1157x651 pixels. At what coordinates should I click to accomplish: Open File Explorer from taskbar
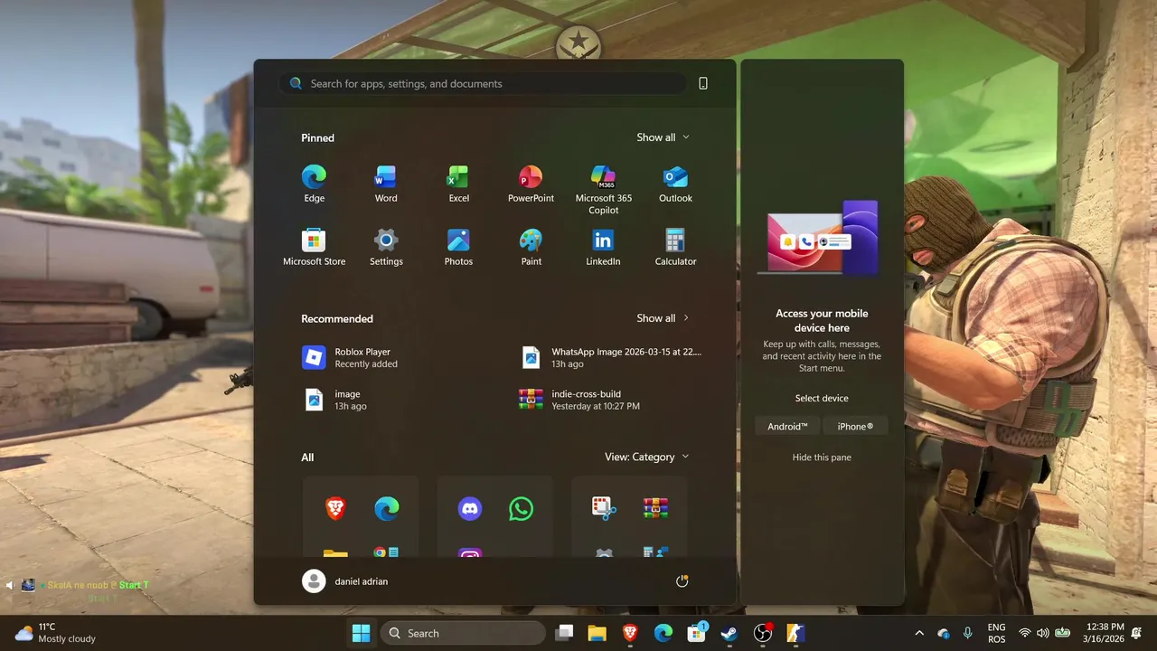(597, 633)
